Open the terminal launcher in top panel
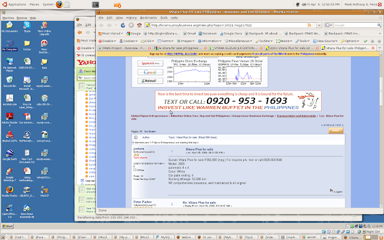The width and height of the screenshot is (384, 240). coord(95,4)
